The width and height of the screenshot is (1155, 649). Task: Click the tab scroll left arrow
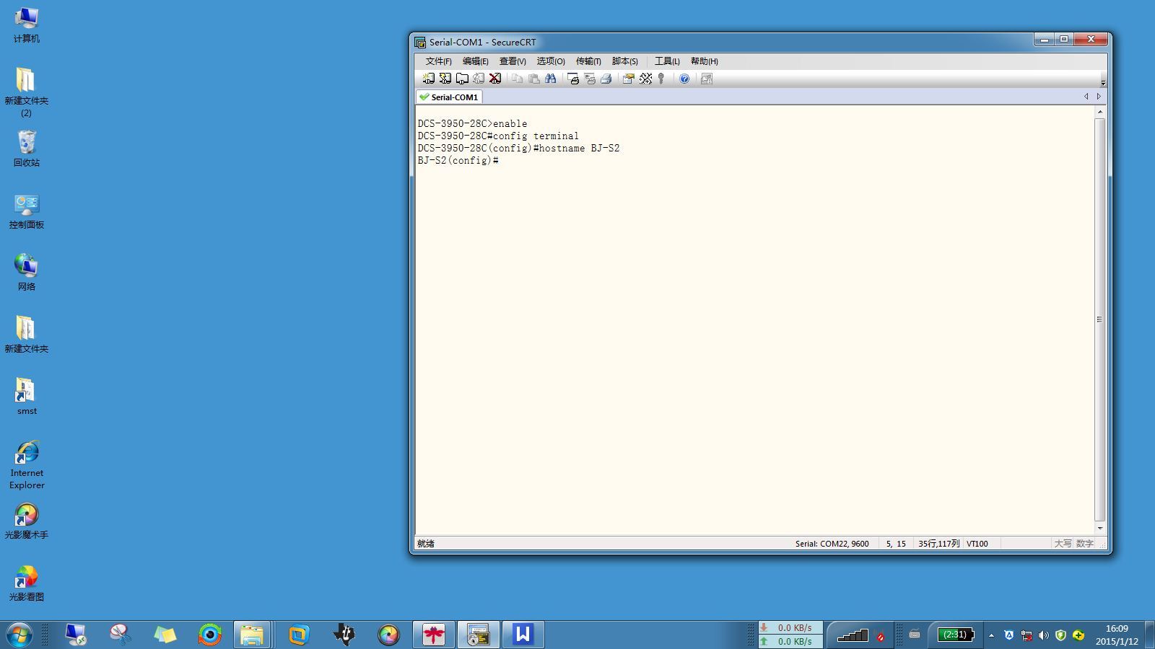tap(1086, 97)
